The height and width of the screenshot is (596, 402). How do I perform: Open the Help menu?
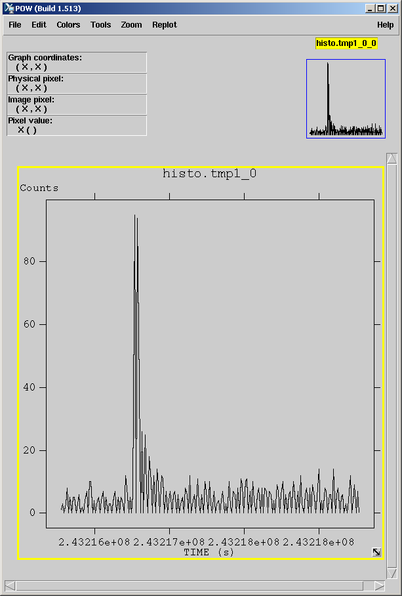[x=385, y=25]
